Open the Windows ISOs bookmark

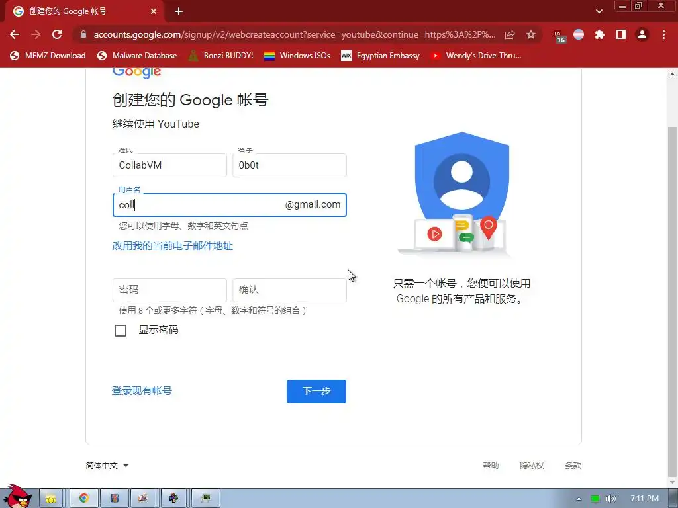[x=297, y=56]
